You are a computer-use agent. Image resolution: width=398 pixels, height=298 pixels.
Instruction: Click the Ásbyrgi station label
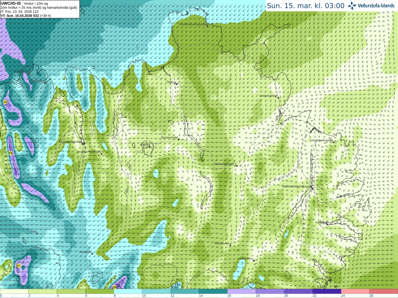171,82
